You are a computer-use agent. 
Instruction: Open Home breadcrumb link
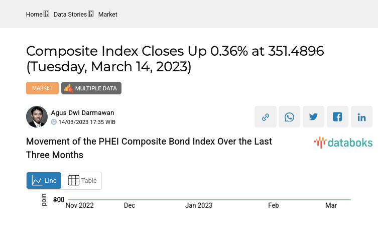34,15
